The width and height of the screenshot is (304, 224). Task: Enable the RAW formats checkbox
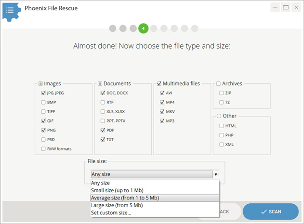[43, 149]
